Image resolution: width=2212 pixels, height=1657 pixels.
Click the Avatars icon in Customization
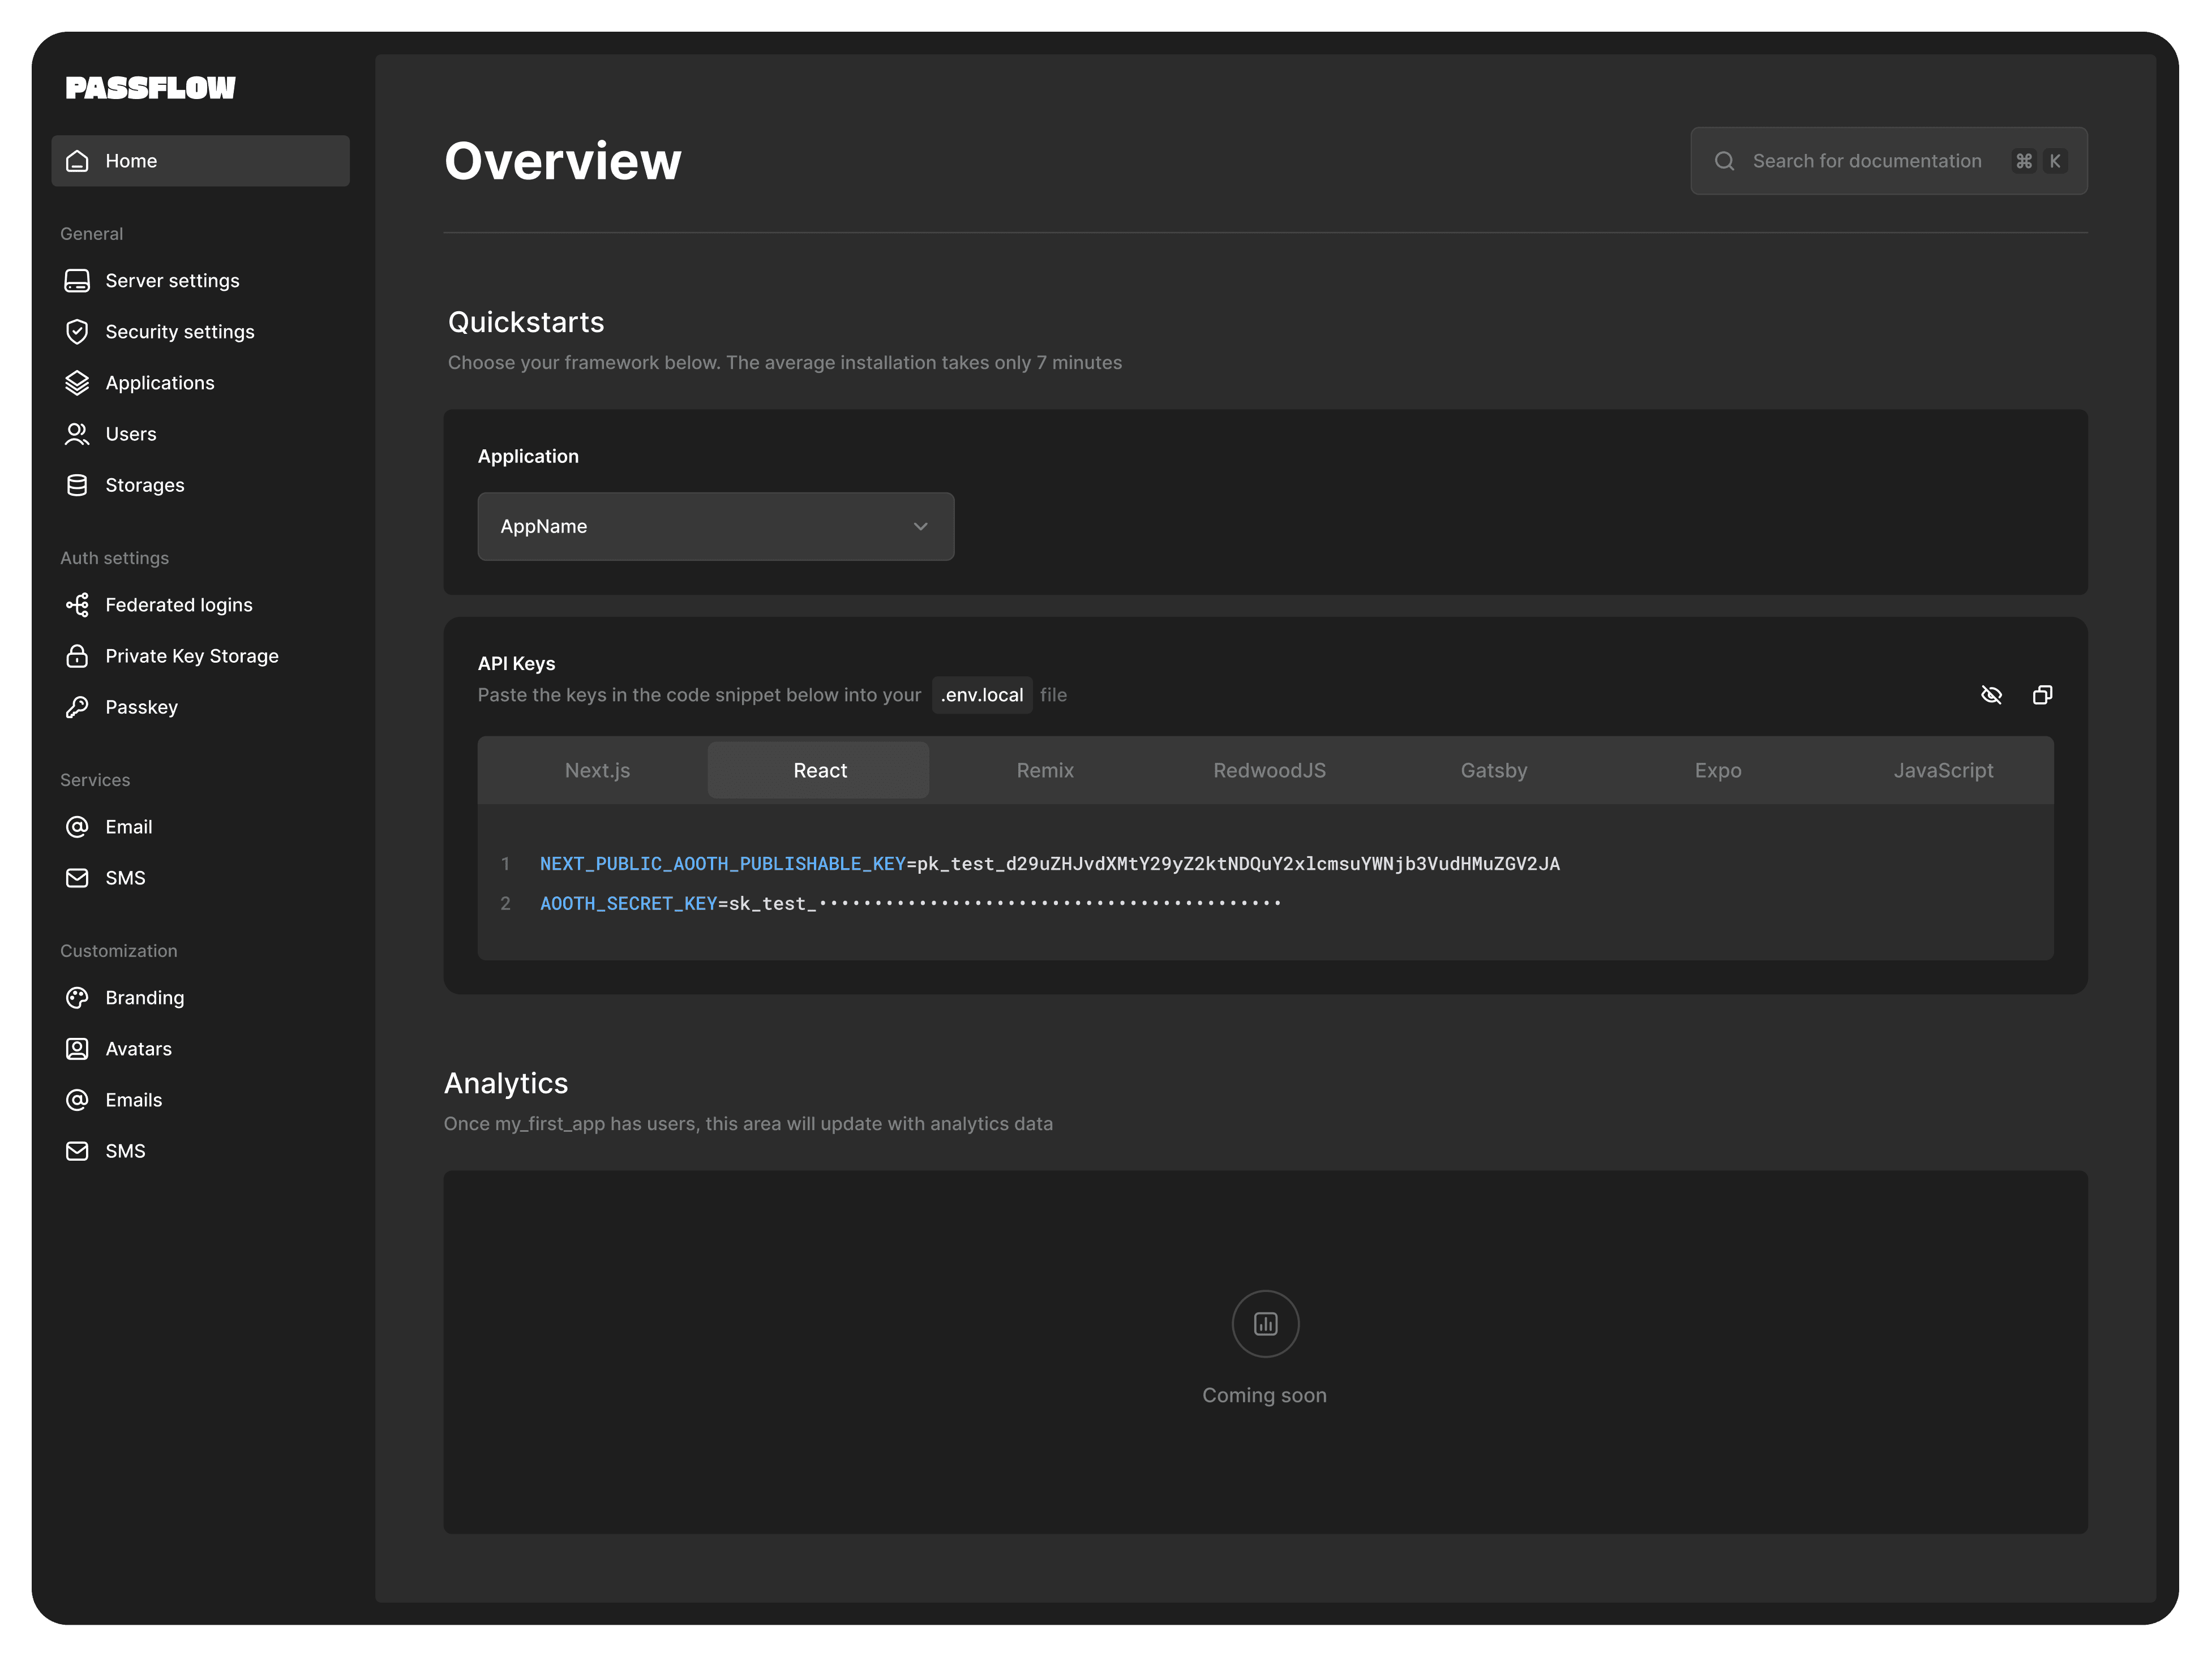77,1049
